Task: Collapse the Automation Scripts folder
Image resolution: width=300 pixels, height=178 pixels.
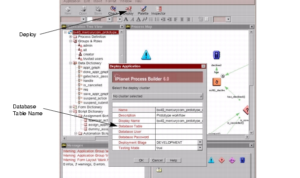Action: (76, 133)
